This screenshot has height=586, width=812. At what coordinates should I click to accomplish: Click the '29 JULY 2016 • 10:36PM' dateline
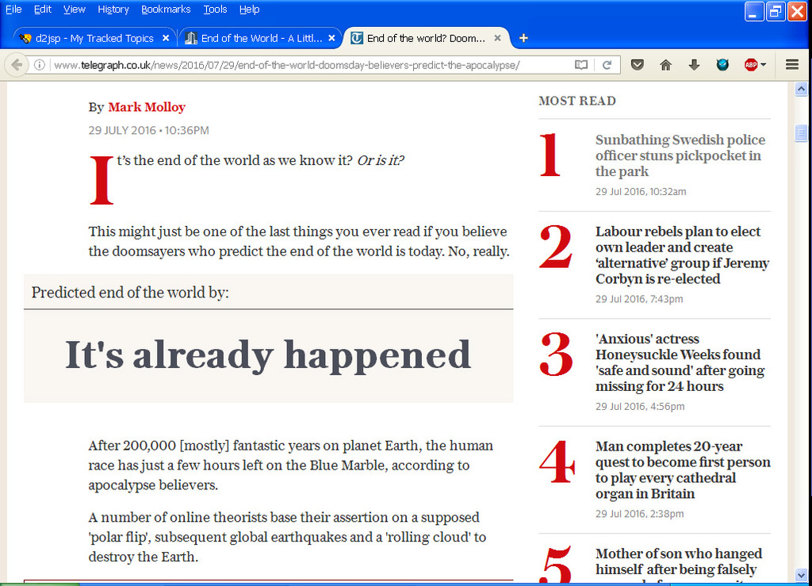point(148,131)
